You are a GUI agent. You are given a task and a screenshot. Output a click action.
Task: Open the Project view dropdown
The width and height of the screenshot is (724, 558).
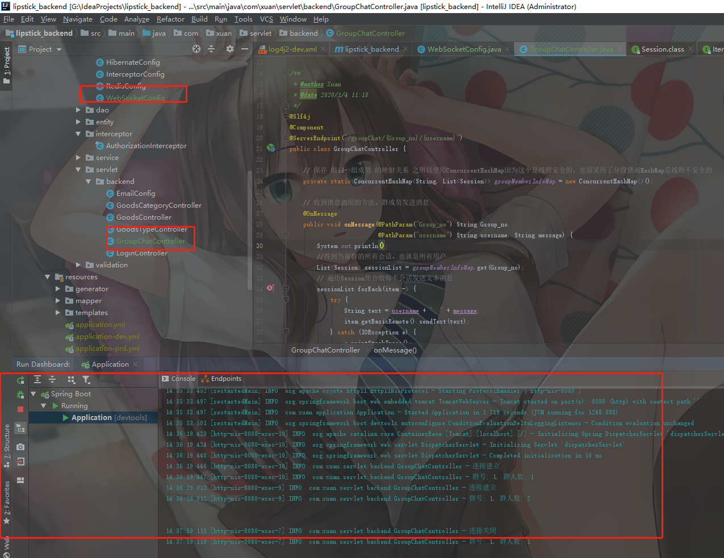click(x=40, y=49)
